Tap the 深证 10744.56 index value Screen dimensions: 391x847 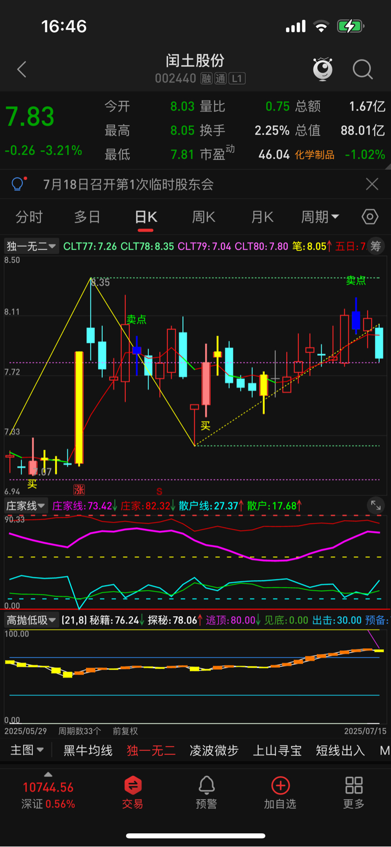48,787
